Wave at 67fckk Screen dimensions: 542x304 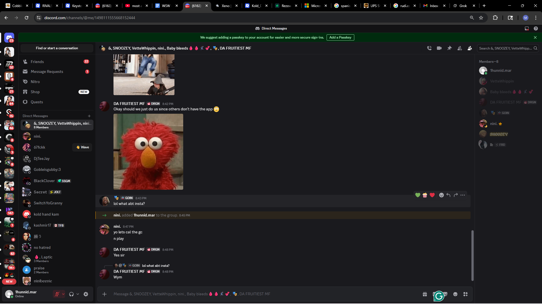pyautogui.click(x=82, y=147)
